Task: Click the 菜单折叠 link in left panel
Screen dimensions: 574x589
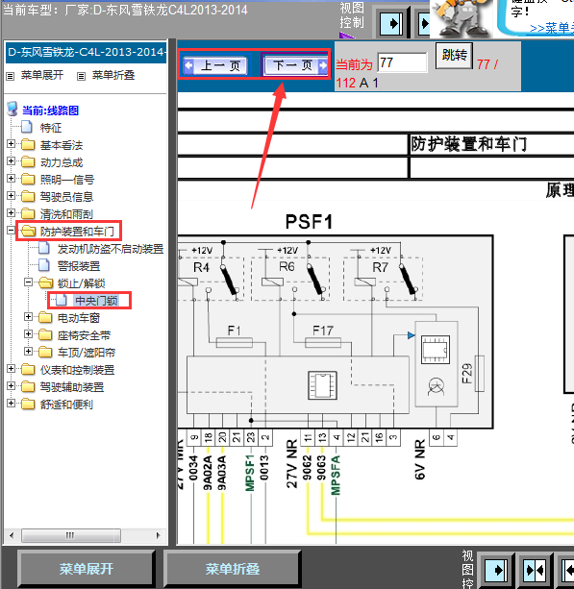Action: click(x=113, y=75)
